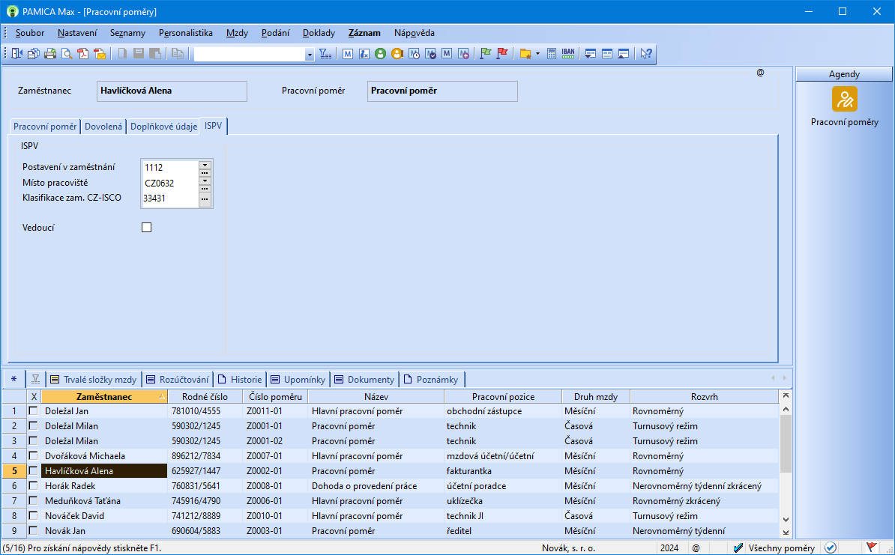Image resolution: width=895 pixels, height=555 pixels.
Task: Check the X box for Doležal Jan
Action: click(34, 410)
